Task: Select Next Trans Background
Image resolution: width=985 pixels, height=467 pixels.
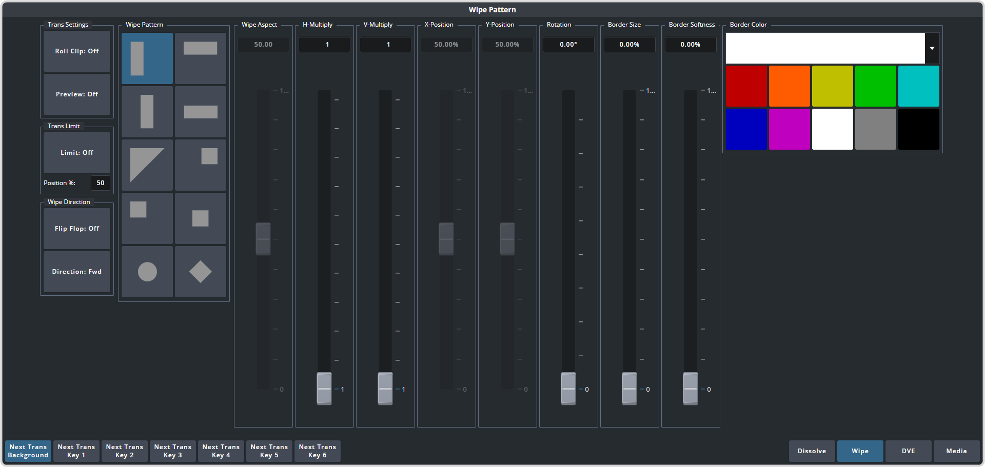Action: [28, 451]
